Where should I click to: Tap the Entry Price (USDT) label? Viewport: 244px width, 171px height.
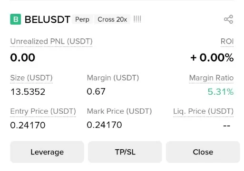click(x=43, y=111)
